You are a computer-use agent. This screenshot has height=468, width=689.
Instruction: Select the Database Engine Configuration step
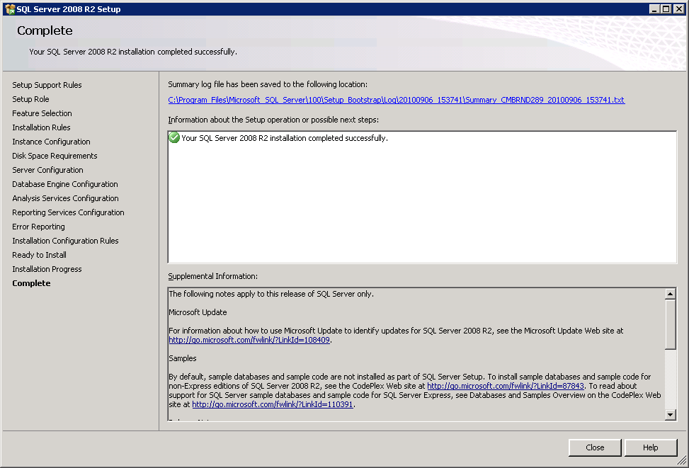pyautogui.click(x=65, y=183)
